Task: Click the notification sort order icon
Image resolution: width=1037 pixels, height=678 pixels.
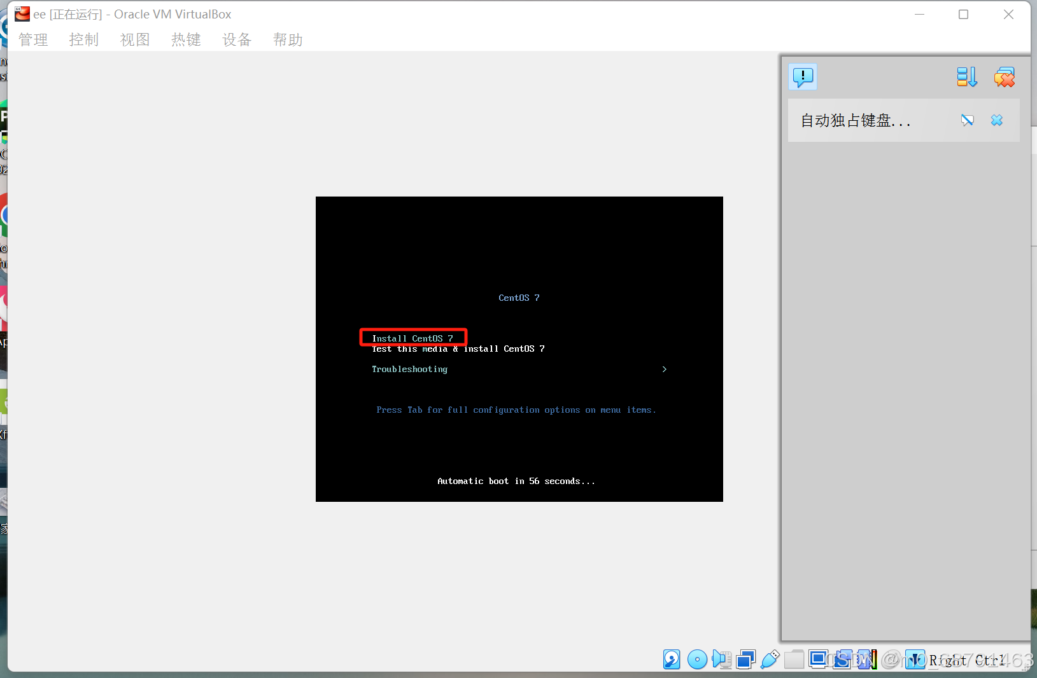Action: click(966, 77)
